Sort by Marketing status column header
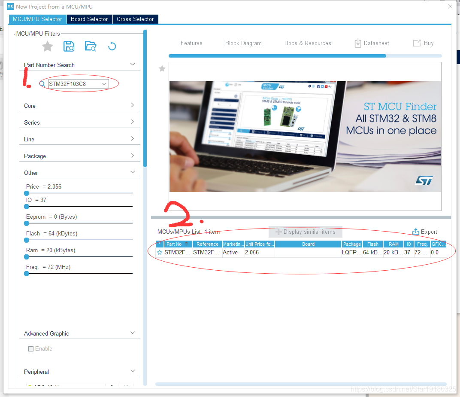Screen dimensions: 460x397 pos(233,244)
